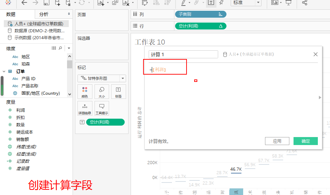Click the run update refresh icon

pos(82,2)
